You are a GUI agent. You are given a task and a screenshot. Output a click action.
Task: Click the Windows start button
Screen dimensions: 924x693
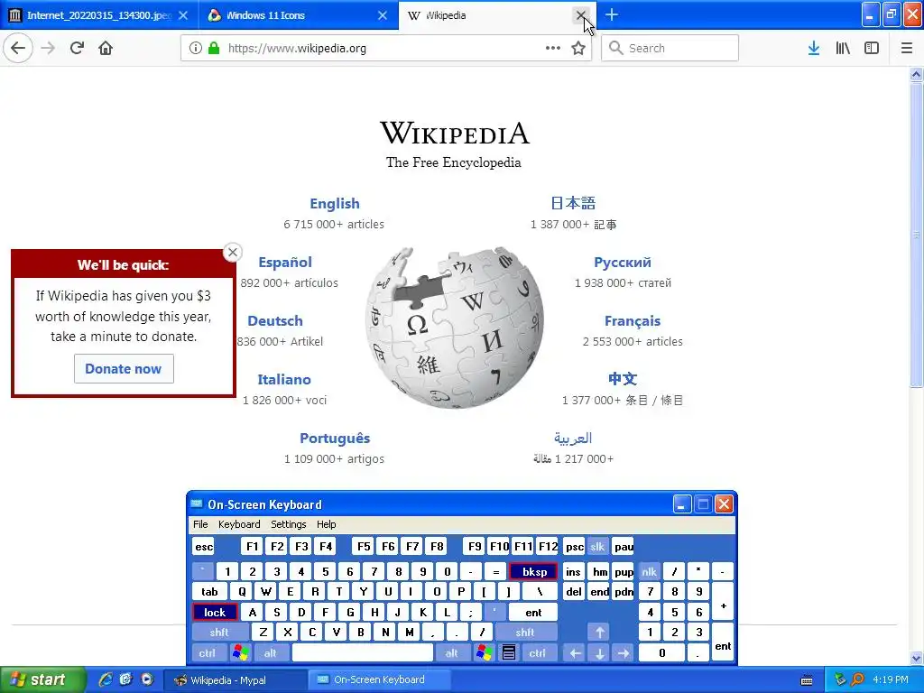tap(42, 679)
